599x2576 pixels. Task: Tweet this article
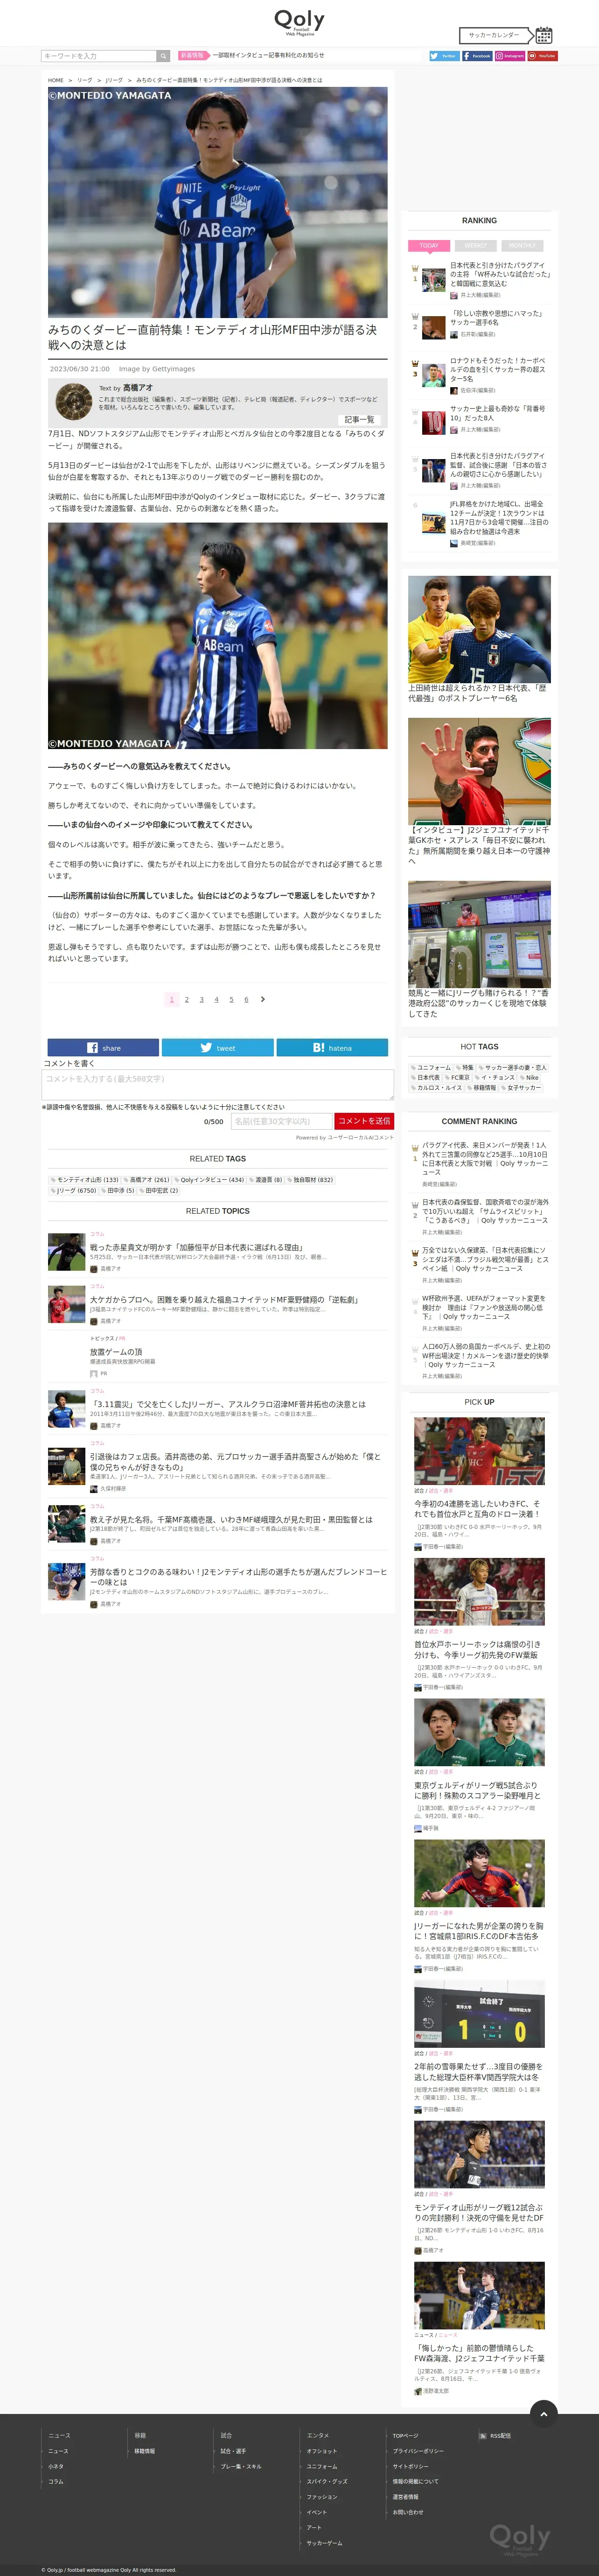pyautogui.click(x=218, y=1047)
